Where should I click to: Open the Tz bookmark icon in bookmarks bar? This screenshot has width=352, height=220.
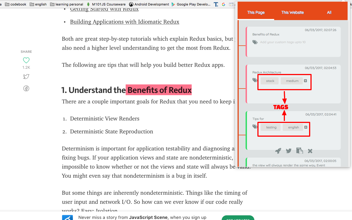pos(216,4)
